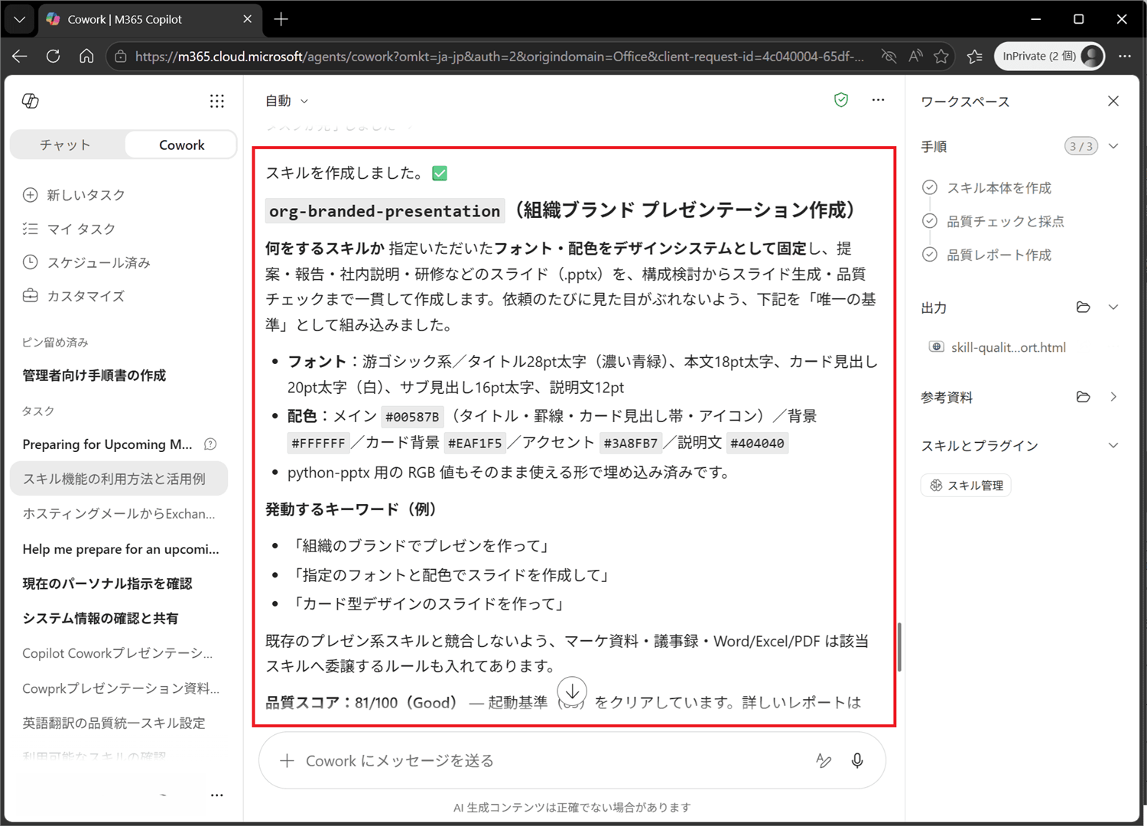The width and height of the screenshot is (1147, 826).
Task: Click the plus attach icon in message box
Action: click(287, 761)
